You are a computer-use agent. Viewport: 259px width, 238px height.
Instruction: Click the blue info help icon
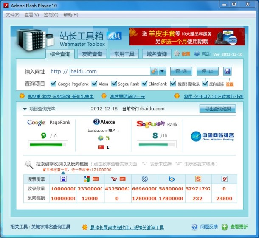[x=197, y=54]
